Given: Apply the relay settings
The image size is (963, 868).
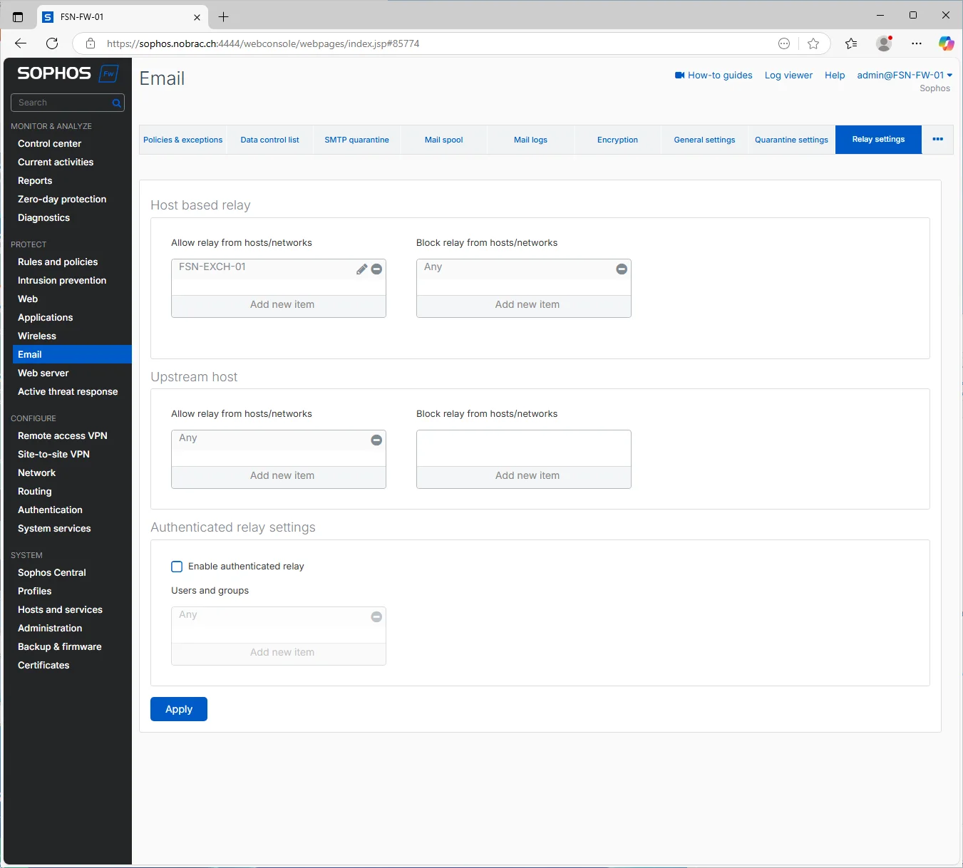Looking at the screenshot, I should (179, 709).
